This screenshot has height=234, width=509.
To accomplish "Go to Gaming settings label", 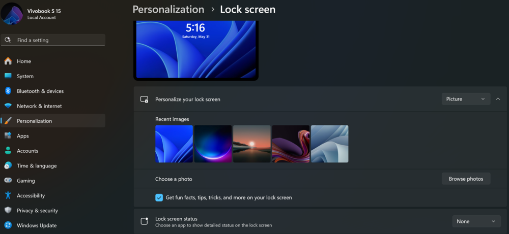I will click(26, 181).
